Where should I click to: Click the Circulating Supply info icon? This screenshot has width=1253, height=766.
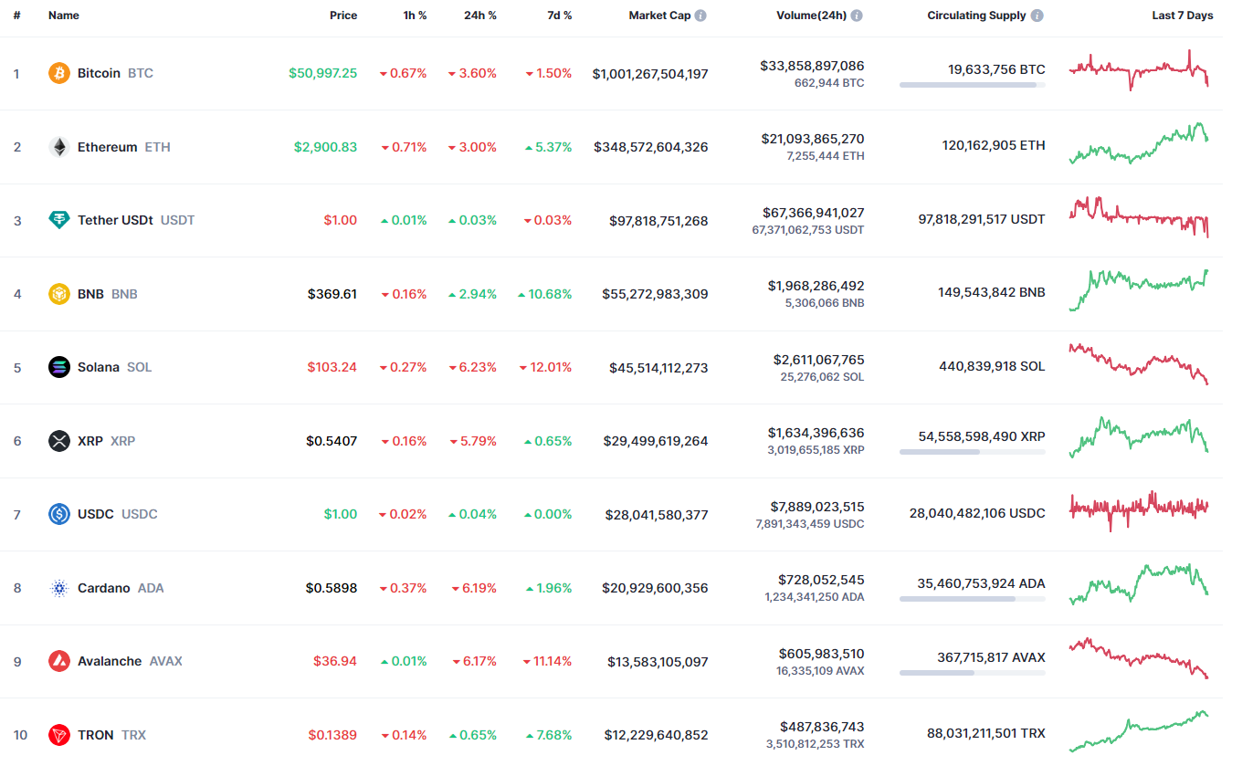[x=1037, y=16]
